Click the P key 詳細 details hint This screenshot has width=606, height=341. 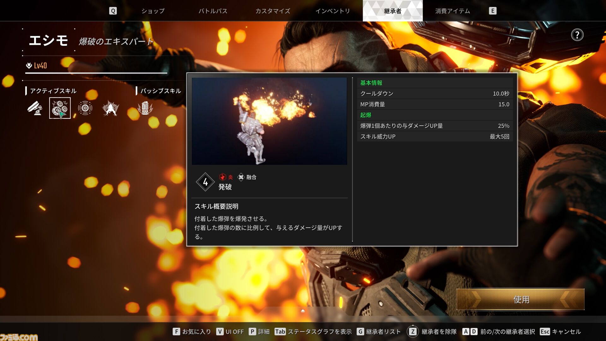[x=259, y=332]
